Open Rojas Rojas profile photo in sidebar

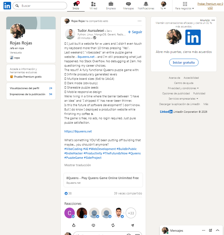tap(18, 31)
